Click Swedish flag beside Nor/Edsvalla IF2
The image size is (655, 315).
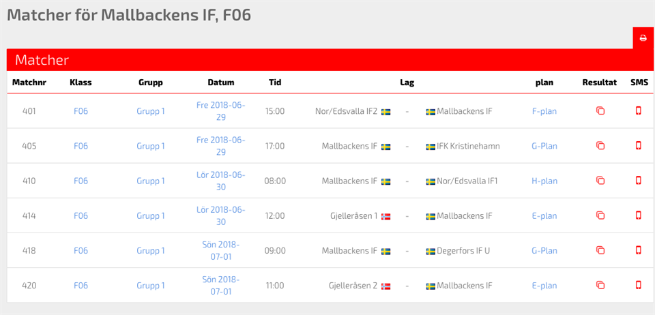pos(385,112)
